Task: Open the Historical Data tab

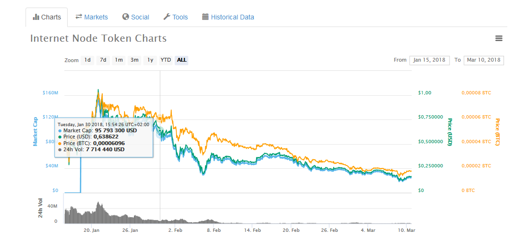Action: (228, 17)
